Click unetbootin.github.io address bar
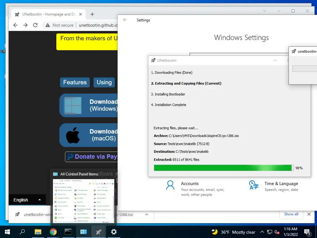 click(x=98, y=25)
